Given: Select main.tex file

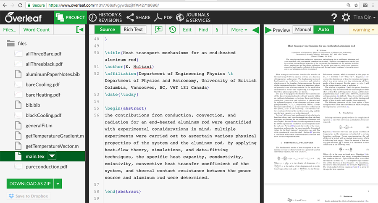Looking at the screenshot, I should (x=35, y=156).
